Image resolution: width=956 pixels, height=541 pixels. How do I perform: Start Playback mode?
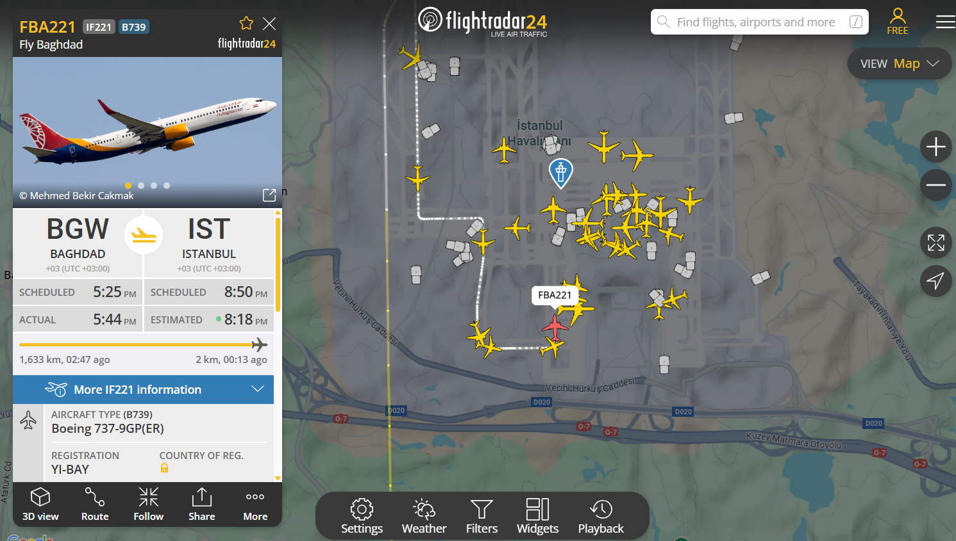pos(601,516)
